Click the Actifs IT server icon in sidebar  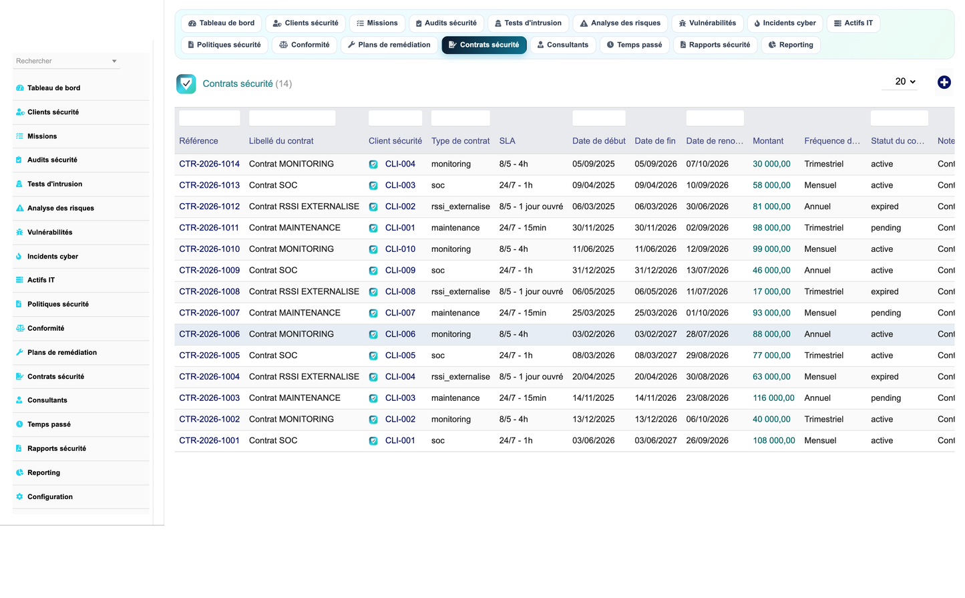(20, 281)
